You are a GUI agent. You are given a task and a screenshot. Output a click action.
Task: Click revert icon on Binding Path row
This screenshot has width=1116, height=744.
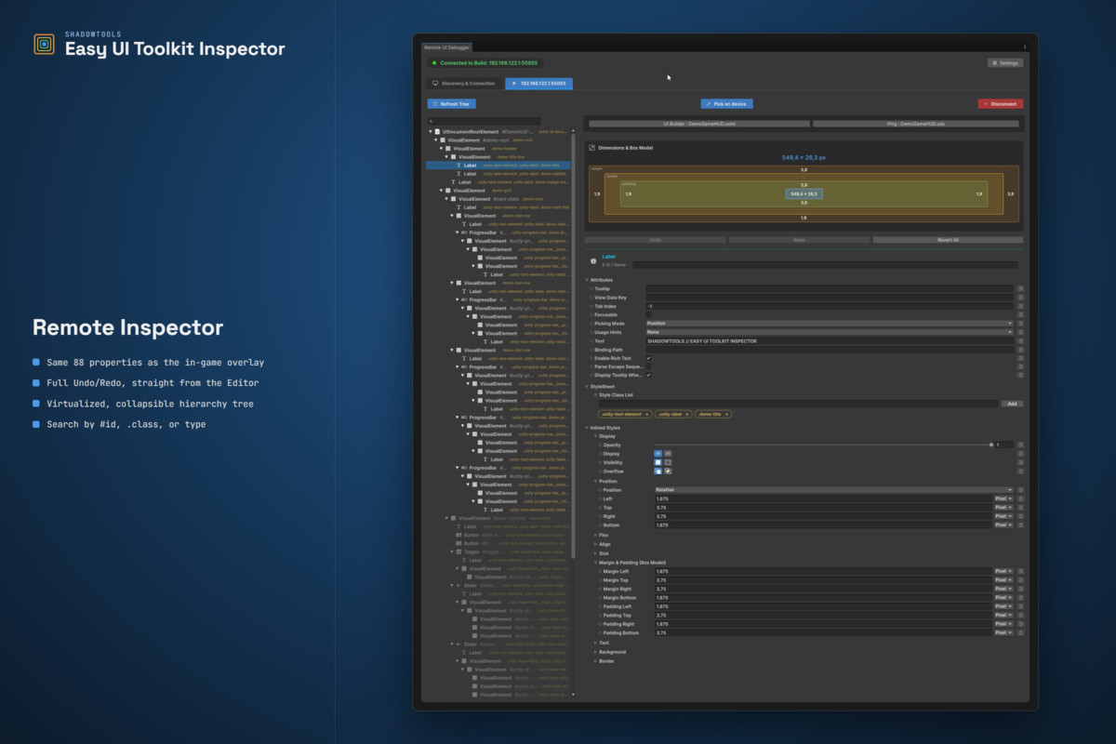pos(1020,350)
